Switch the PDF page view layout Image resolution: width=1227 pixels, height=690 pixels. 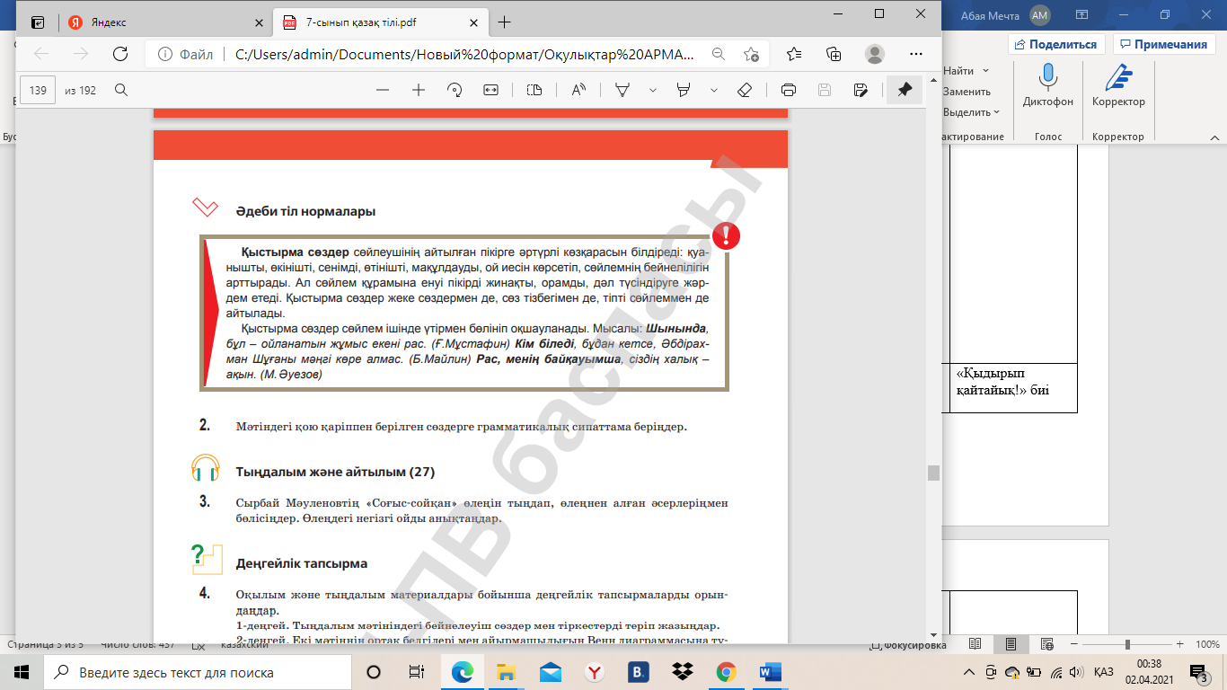[x=534, y=90]
